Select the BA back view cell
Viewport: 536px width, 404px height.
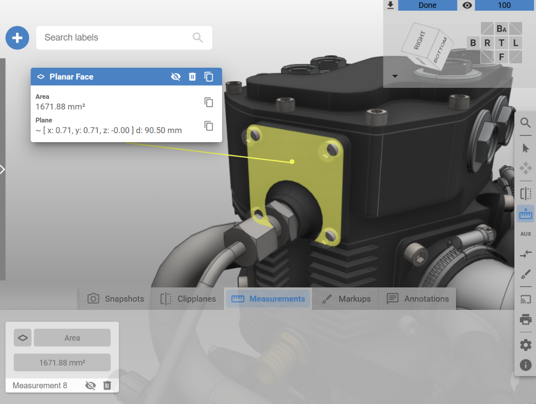point(501,29)
